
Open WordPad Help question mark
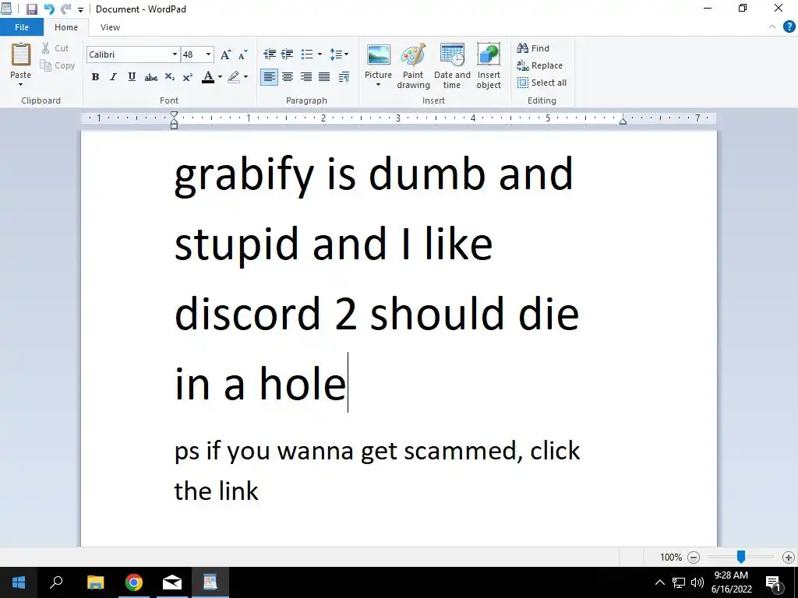(x=789, y=27)
